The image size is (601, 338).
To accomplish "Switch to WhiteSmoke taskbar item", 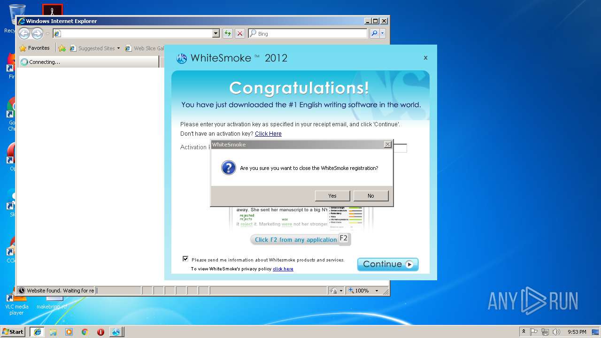I will pos(116,332).
